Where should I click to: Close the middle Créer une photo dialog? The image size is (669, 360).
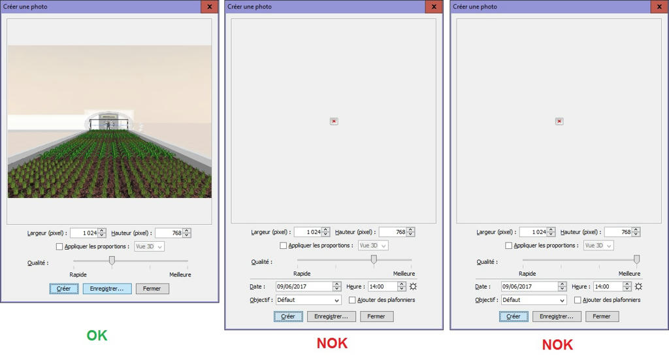pyautogui.click(x=434, y=7)
